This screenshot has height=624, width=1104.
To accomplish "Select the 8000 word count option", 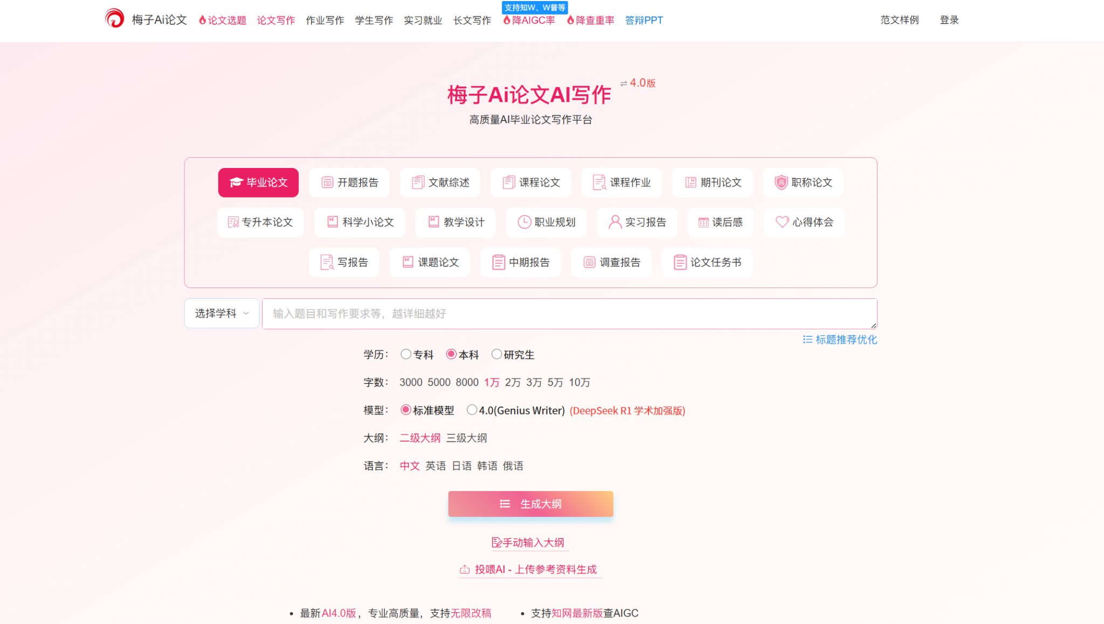I will pos(467,382).
